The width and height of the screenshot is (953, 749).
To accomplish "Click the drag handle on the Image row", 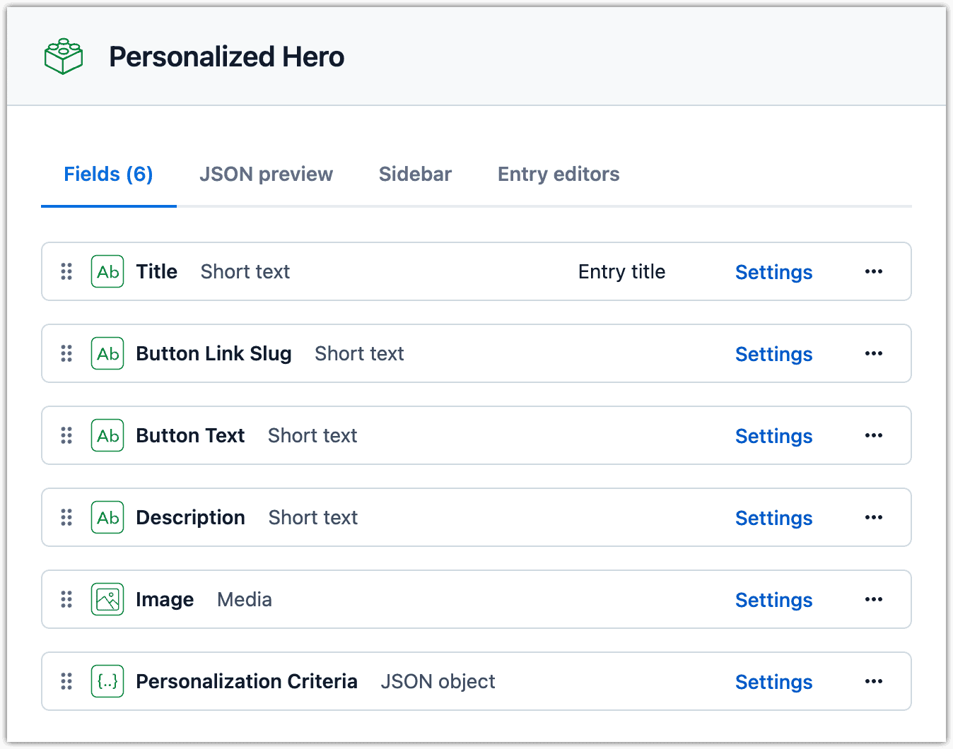I will (x=66, y=599).
